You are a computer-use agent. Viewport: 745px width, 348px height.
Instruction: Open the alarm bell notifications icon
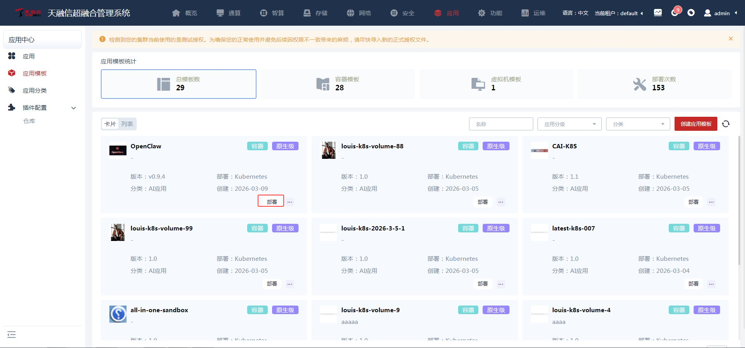tap(675, 13)
